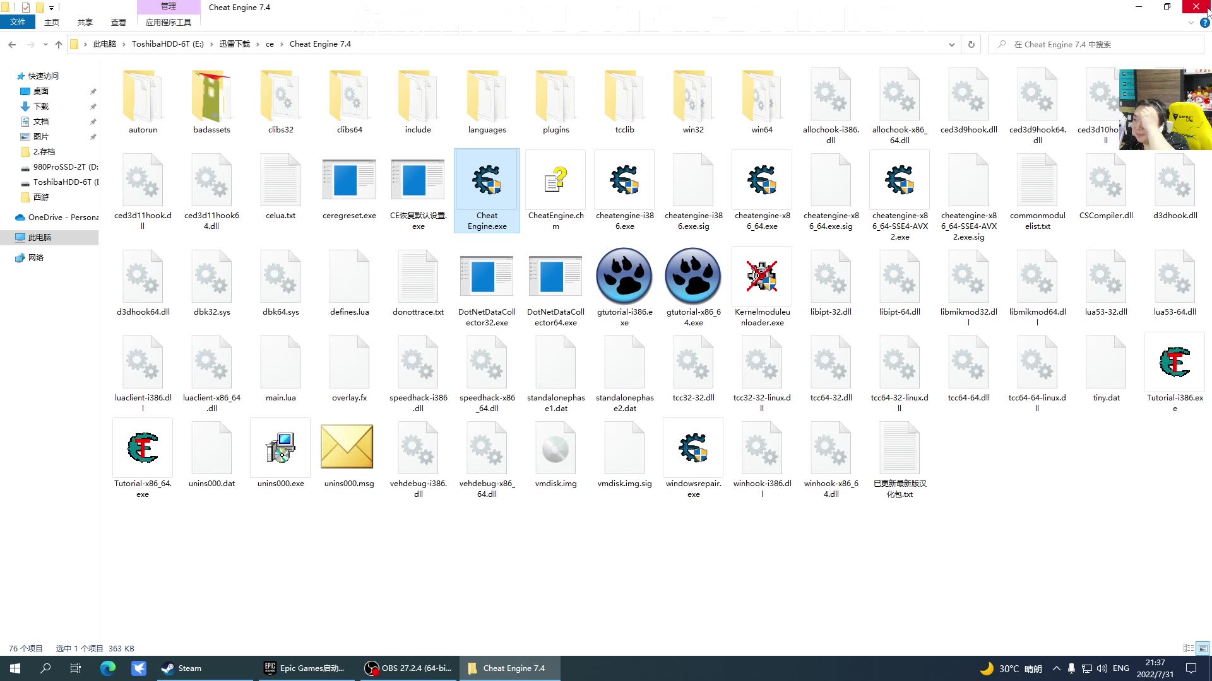Switch to details view layout
The height and width of the screenshot is (681, 1212).
click(1189, 648)
